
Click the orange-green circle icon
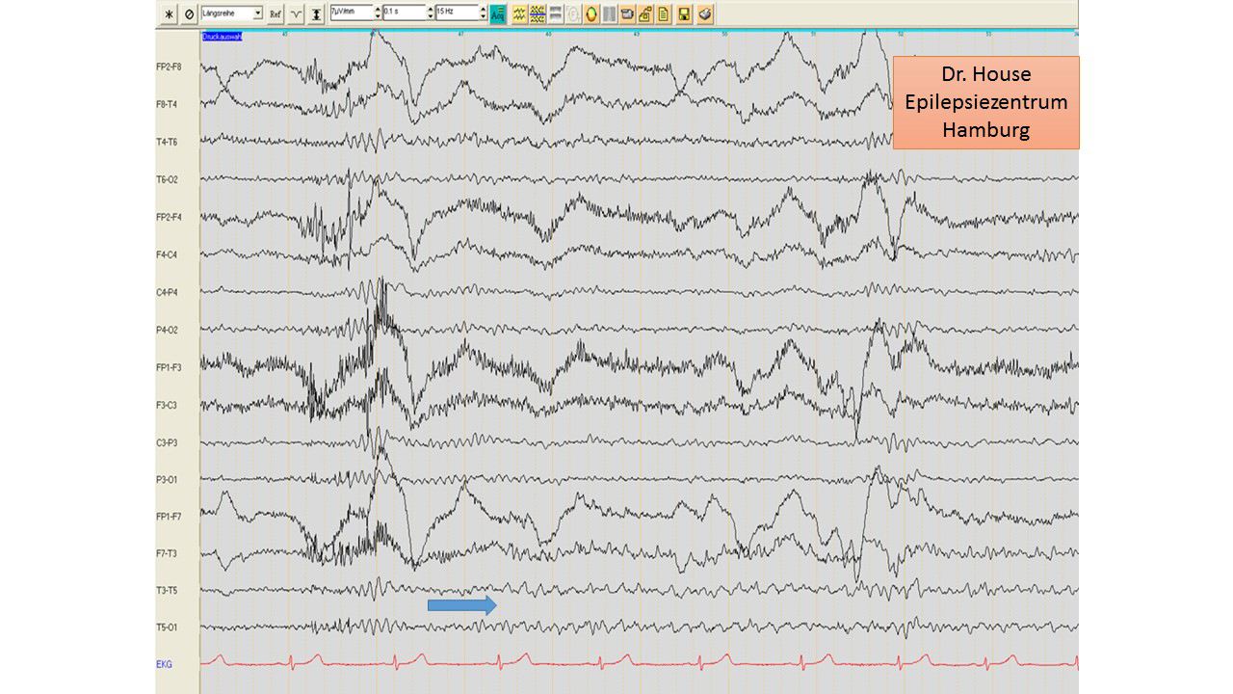[592, 13]
